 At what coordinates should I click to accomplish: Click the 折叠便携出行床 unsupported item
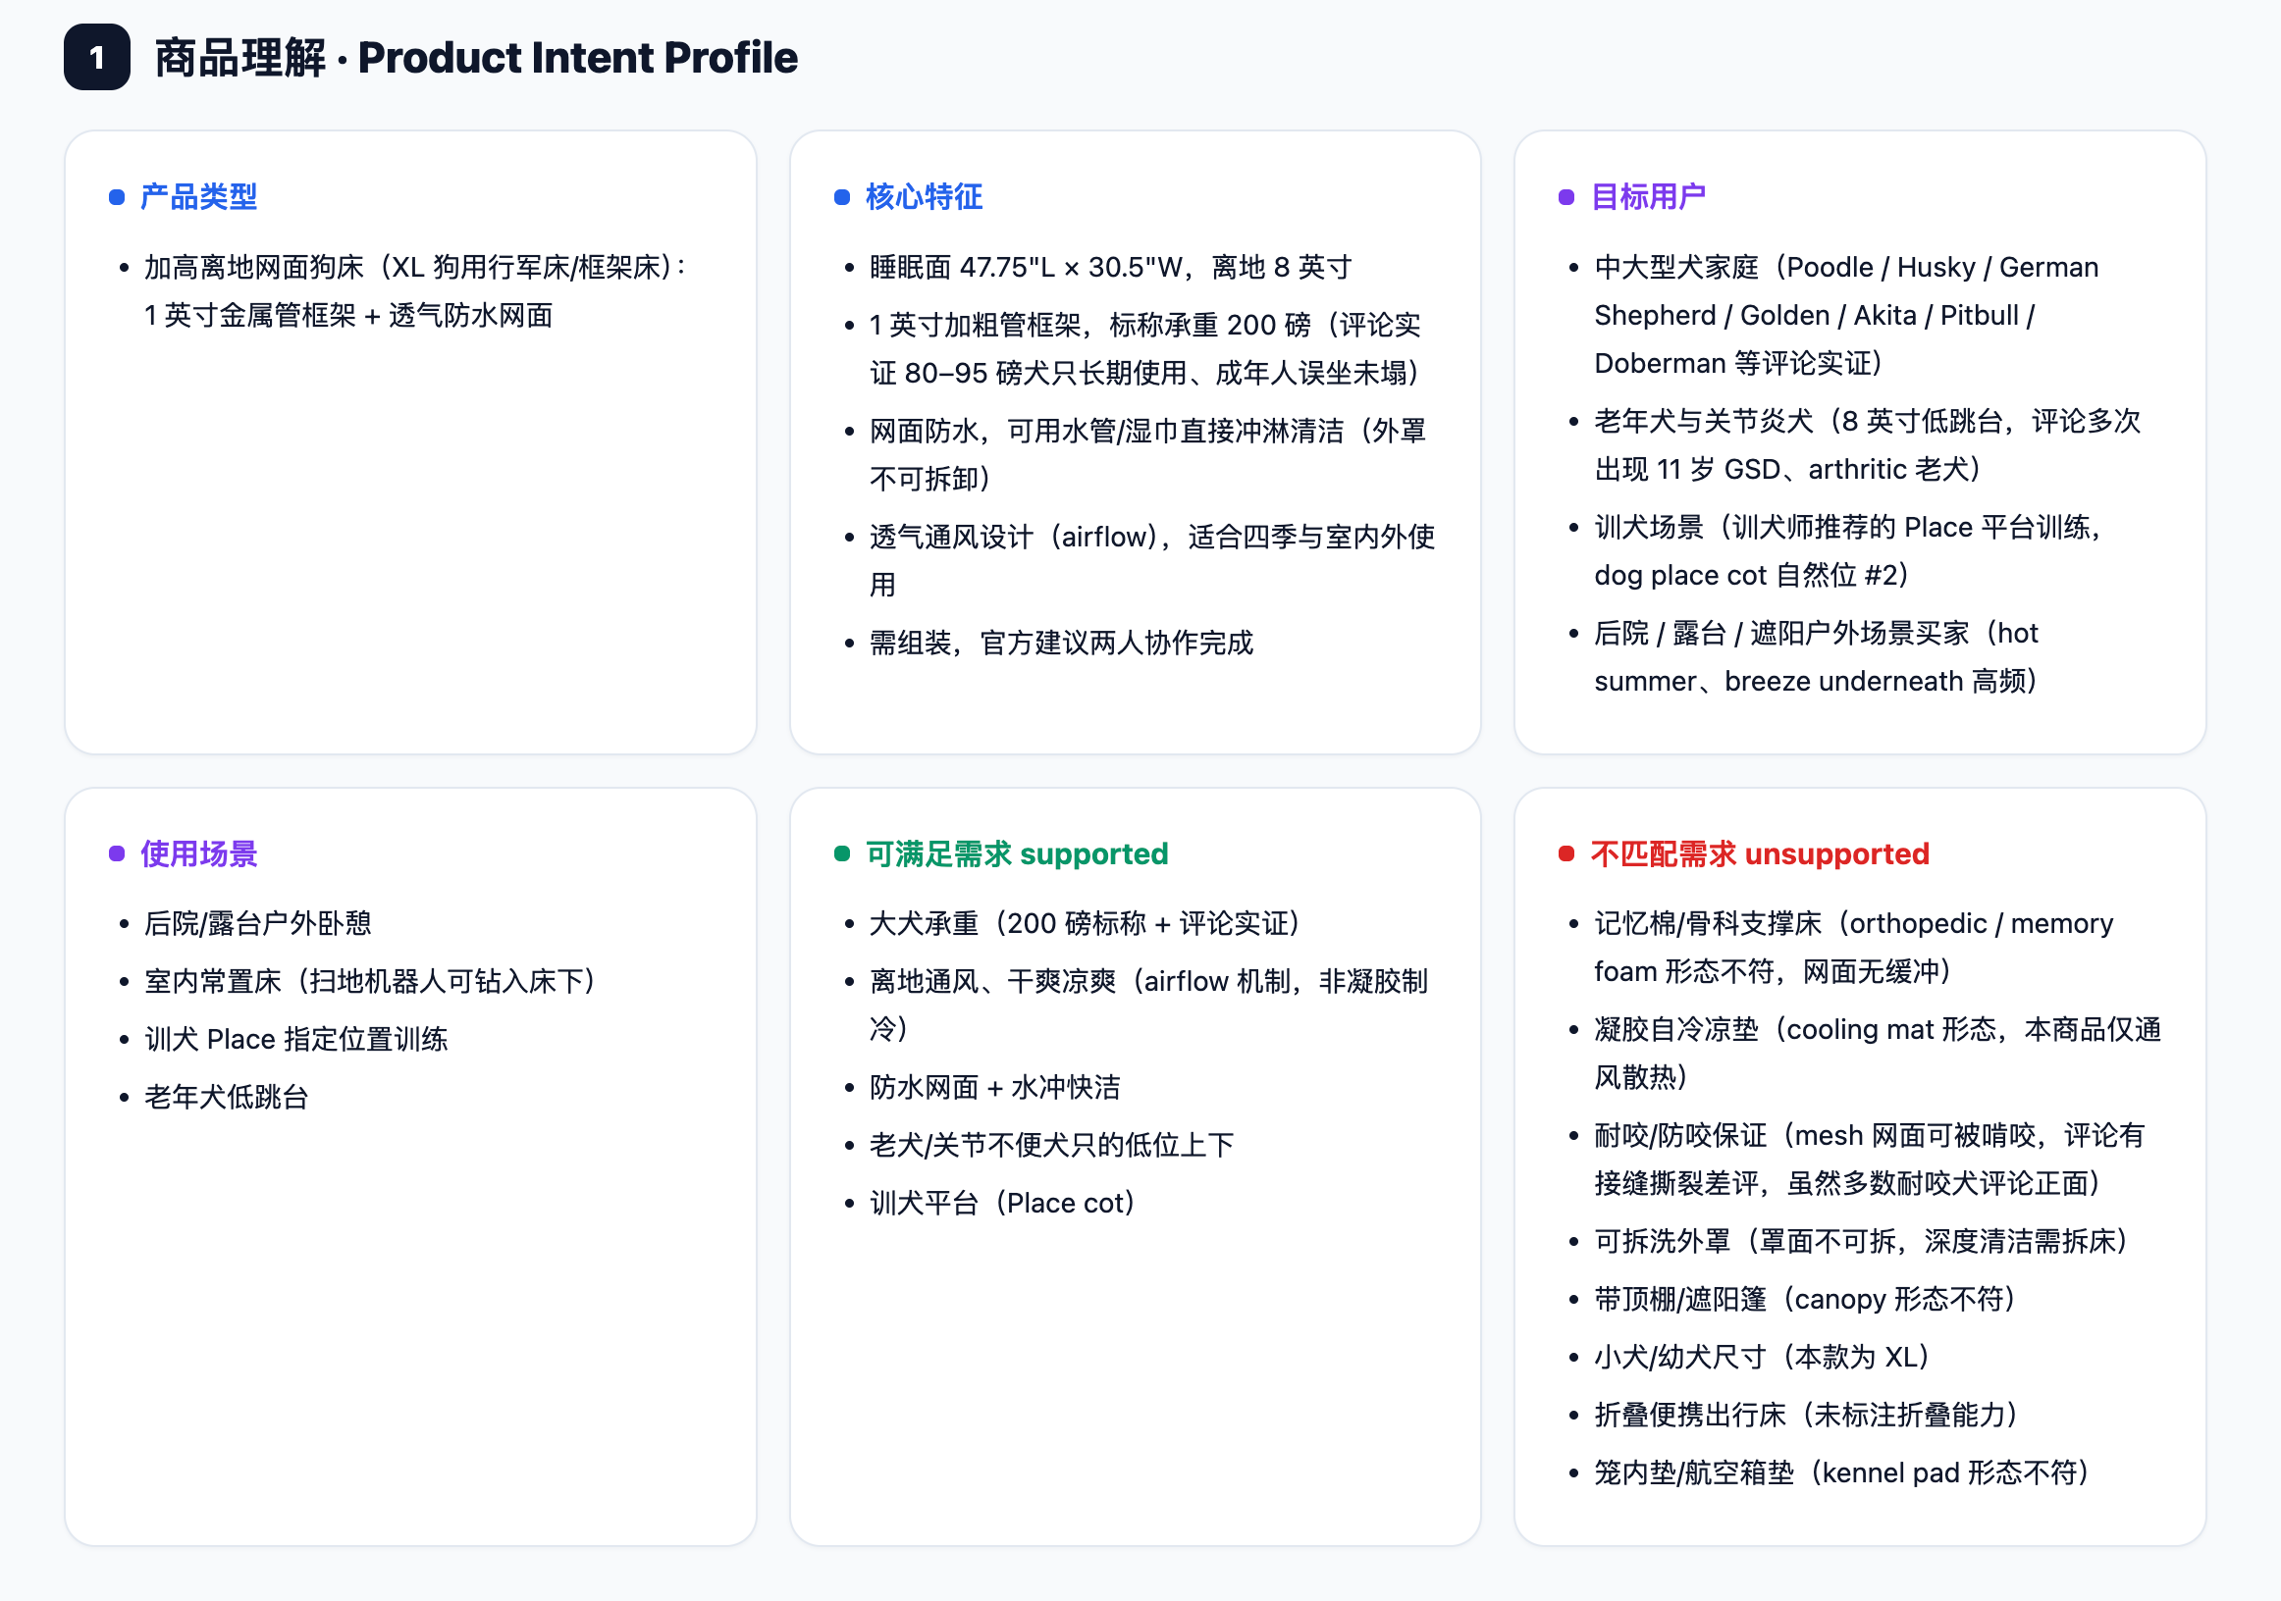[x=1808, y=1416]
